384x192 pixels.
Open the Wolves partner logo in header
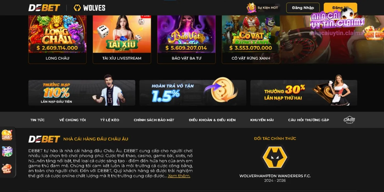[x=89, y=8]
